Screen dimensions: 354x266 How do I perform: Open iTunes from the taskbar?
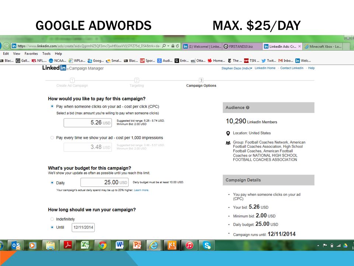tap(189, 245)
